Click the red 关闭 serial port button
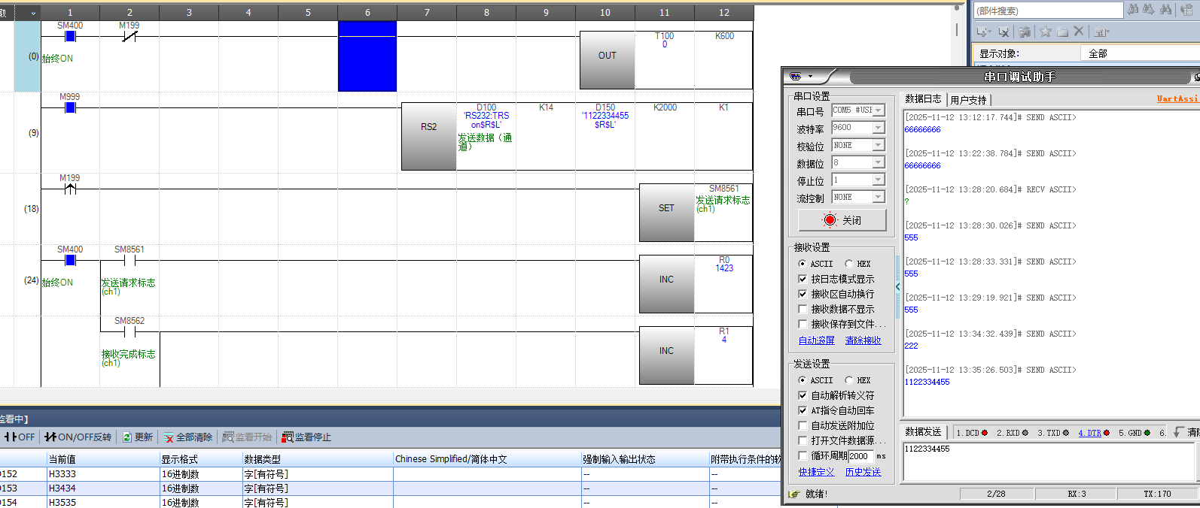Image resolution: width=1200 pixels, height=508 pixels. (x=842, y=220)
